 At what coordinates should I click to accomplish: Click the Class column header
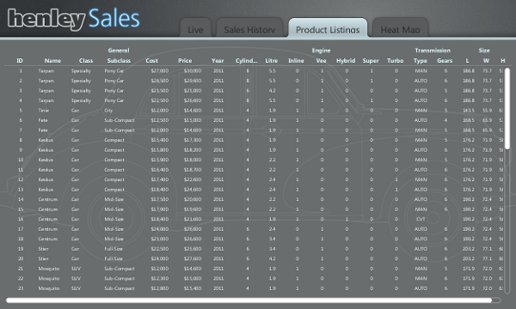click(86, 60)
